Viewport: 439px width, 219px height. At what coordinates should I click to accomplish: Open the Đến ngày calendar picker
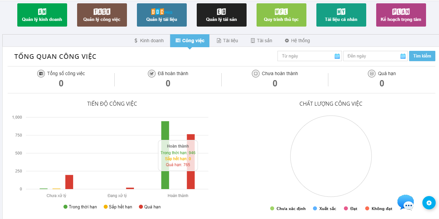click(403, 56)
